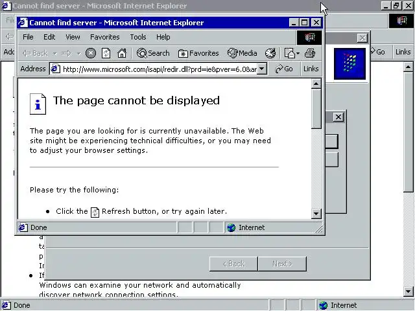
Task: Click Go button in front window
Action: pyautogui.click(x=284, y=69)
